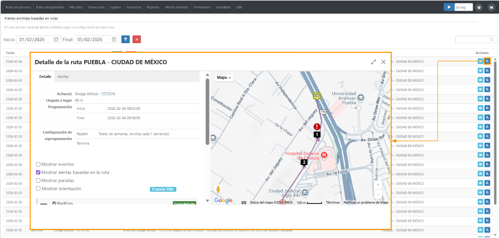Viewport: 499px width, 238px height.
Task: Close the route detail dialog
Action: (383, 62)
